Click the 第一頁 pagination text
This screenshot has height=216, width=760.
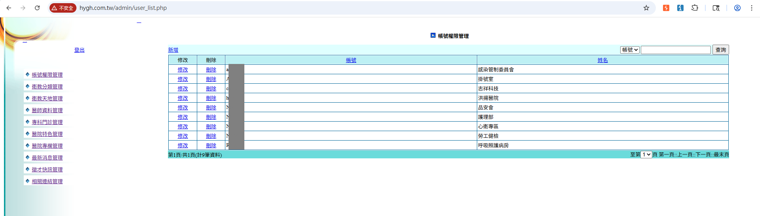(x=667, y=155)
